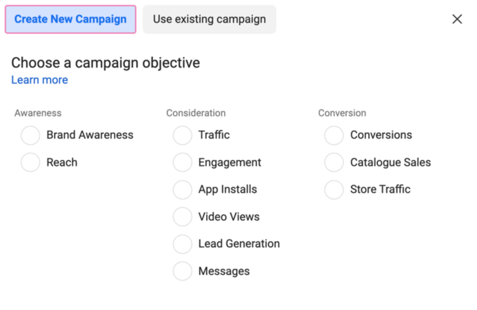Select the Engagement objective radio button
This screenshot has width=477, height=310.
pos(182,162)
